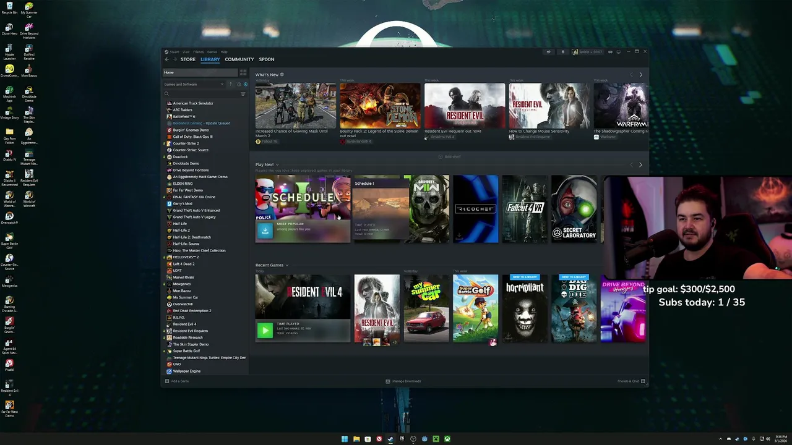Open Friends & Chat in Steam
The height and width of the screenshot is (445, 792).
[x=631, y=381]
